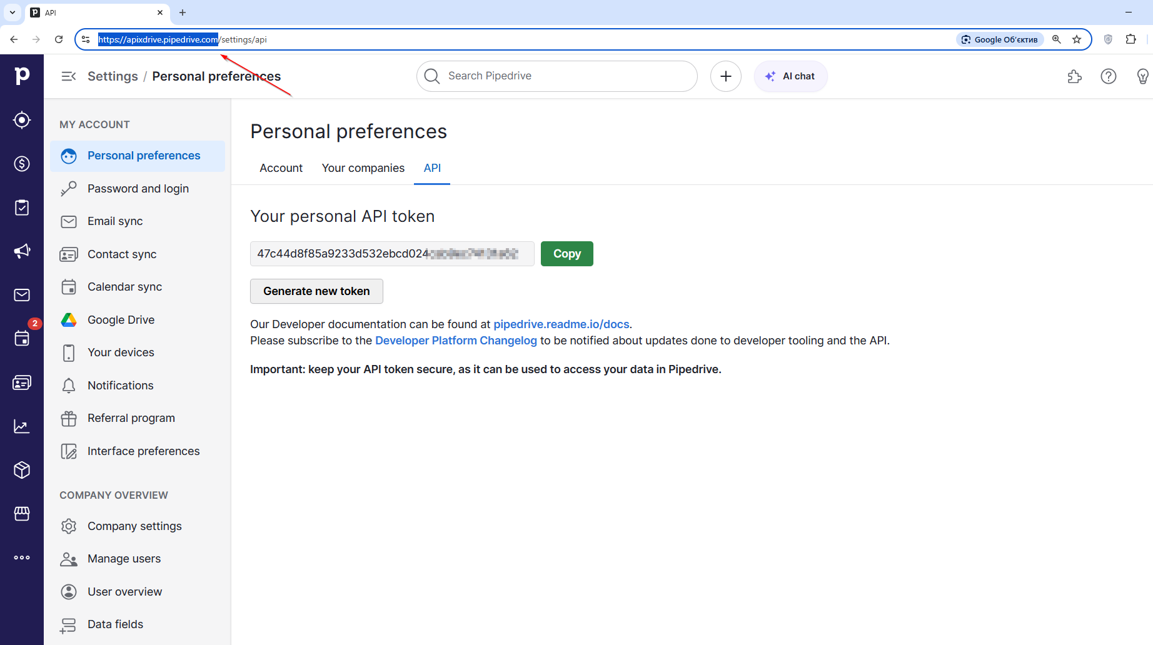Open User overview page
Image resolution: width=1153 pixels, height=645 pixels.
[138, 592]
